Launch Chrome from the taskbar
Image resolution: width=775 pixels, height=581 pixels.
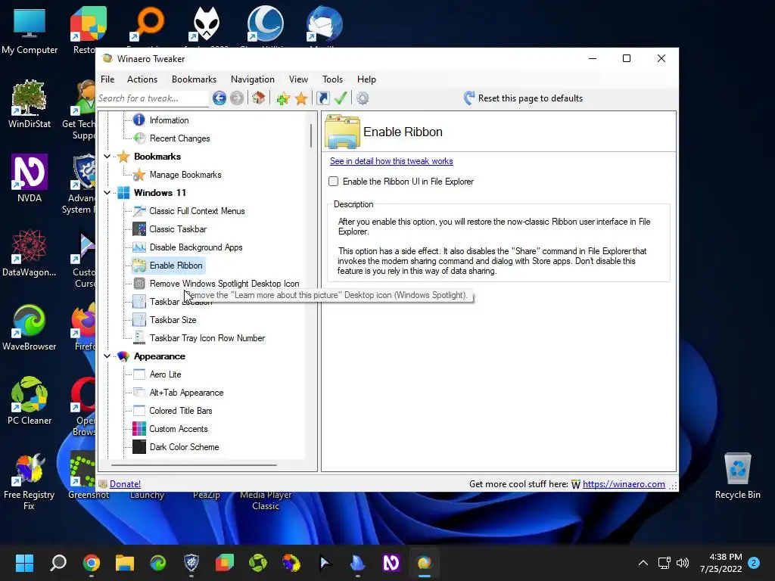[92, 563]
